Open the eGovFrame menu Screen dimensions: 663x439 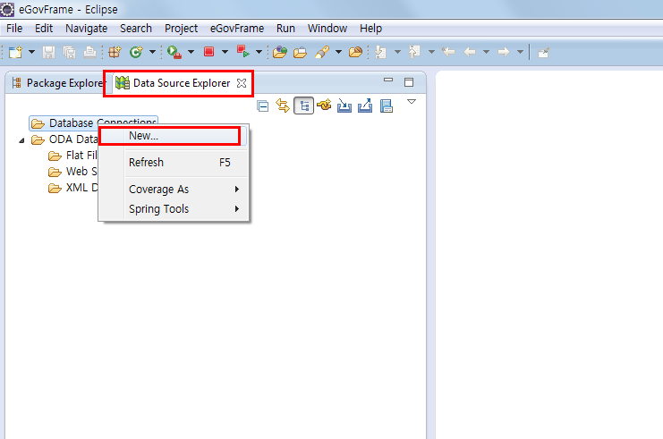(x=237, y=29)
